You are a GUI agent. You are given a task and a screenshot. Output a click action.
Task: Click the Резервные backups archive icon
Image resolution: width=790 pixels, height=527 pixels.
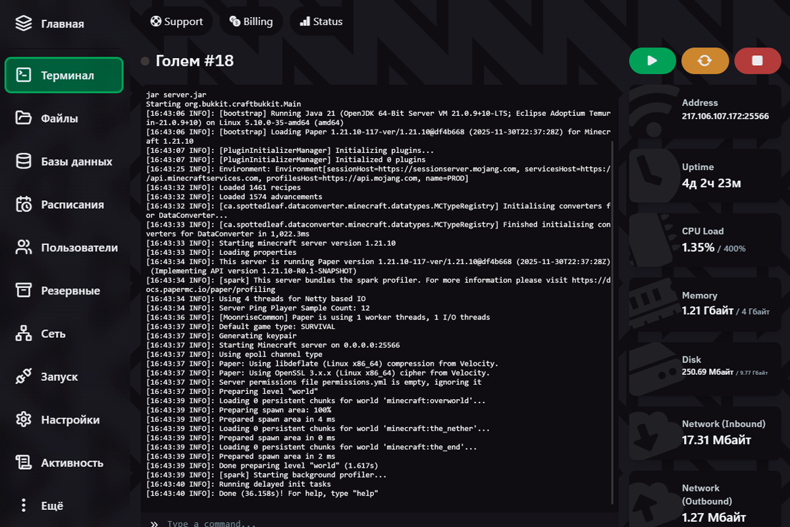24,291
